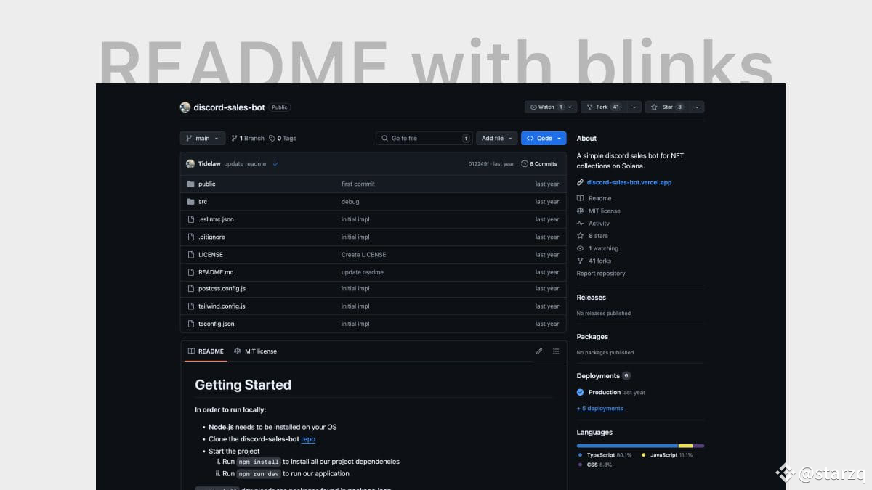
Task: Open the tsconfig.json file
Action: [x=216, y=324]
